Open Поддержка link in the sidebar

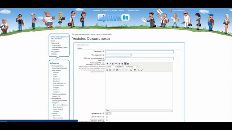click(55, 52)
